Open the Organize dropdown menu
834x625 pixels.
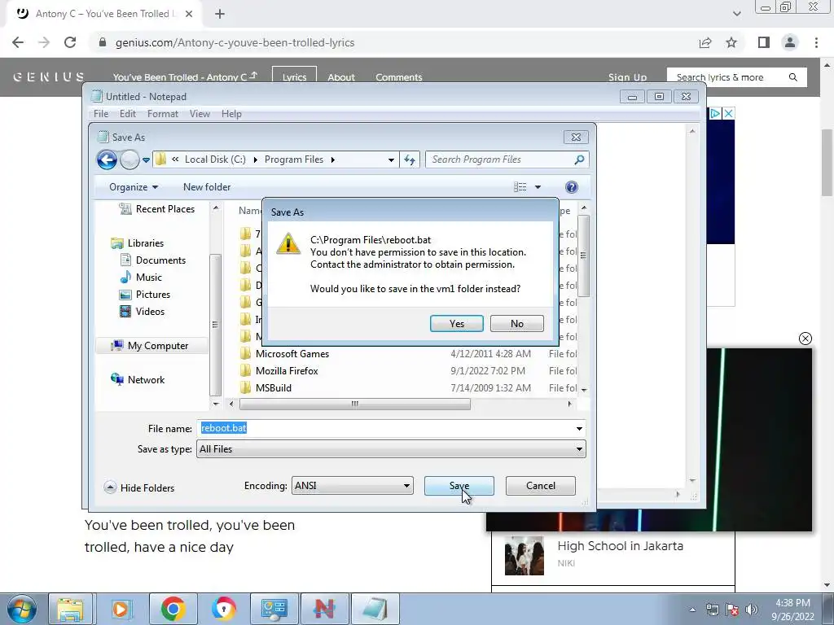tap(134, 187)
